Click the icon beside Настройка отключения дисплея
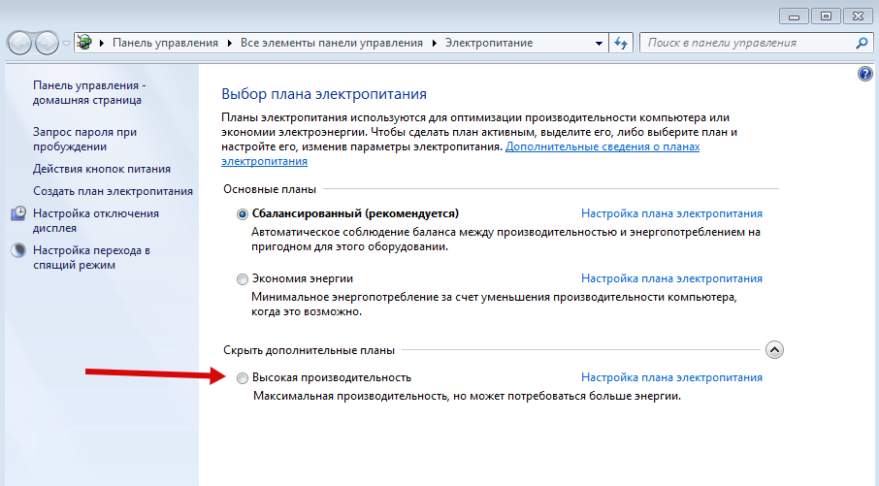This screenshot has width=879, height=486. tap(18, 213)
